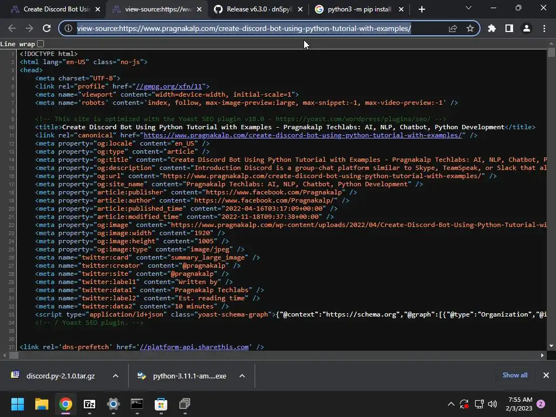The image size is (556, 417).
Task: Click the 'yoast-schema-graph' script line
Action: point(291,314)
